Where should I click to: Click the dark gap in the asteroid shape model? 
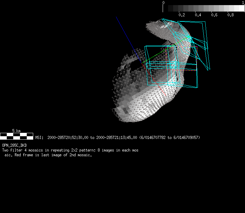tap(135, 64)
